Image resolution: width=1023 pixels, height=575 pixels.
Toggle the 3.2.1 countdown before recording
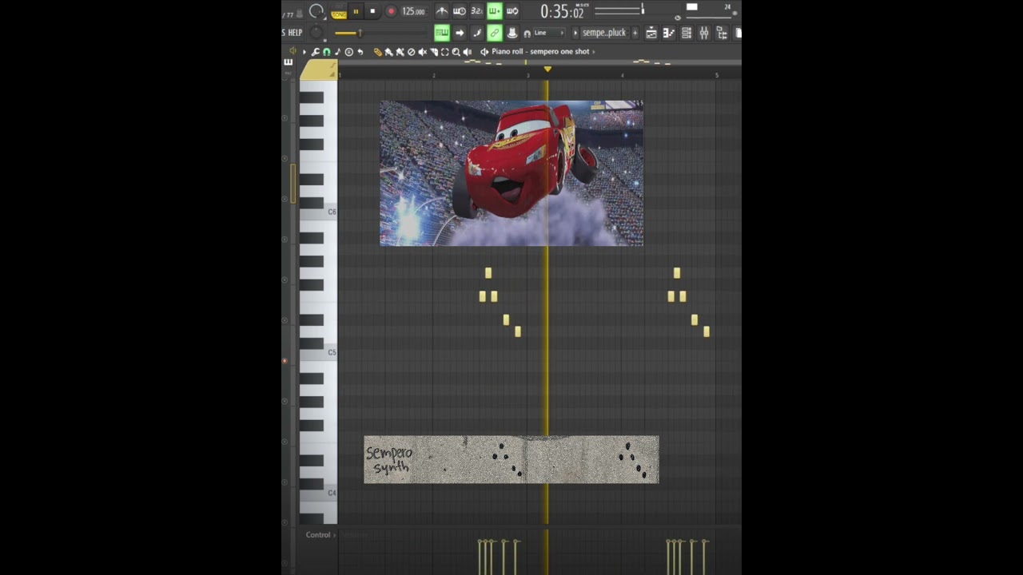pos(477,11)
